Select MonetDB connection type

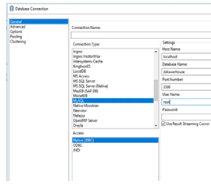coord(80,96)
